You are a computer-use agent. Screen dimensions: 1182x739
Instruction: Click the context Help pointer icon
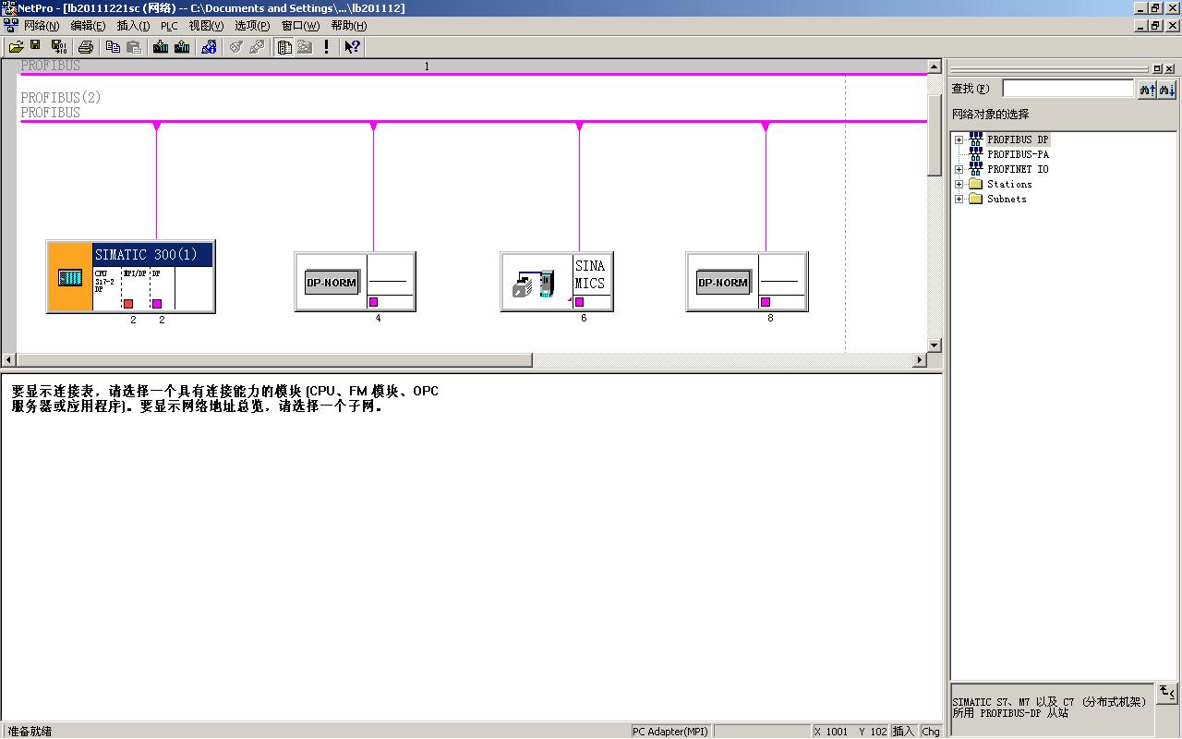point(352,46)
